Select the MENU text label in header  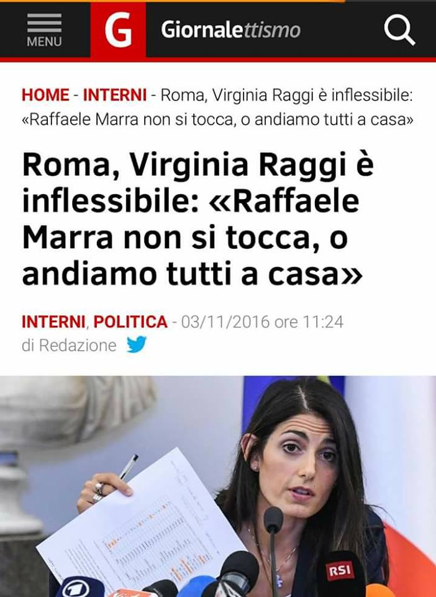pyautogui.click(x=44, y=42)
